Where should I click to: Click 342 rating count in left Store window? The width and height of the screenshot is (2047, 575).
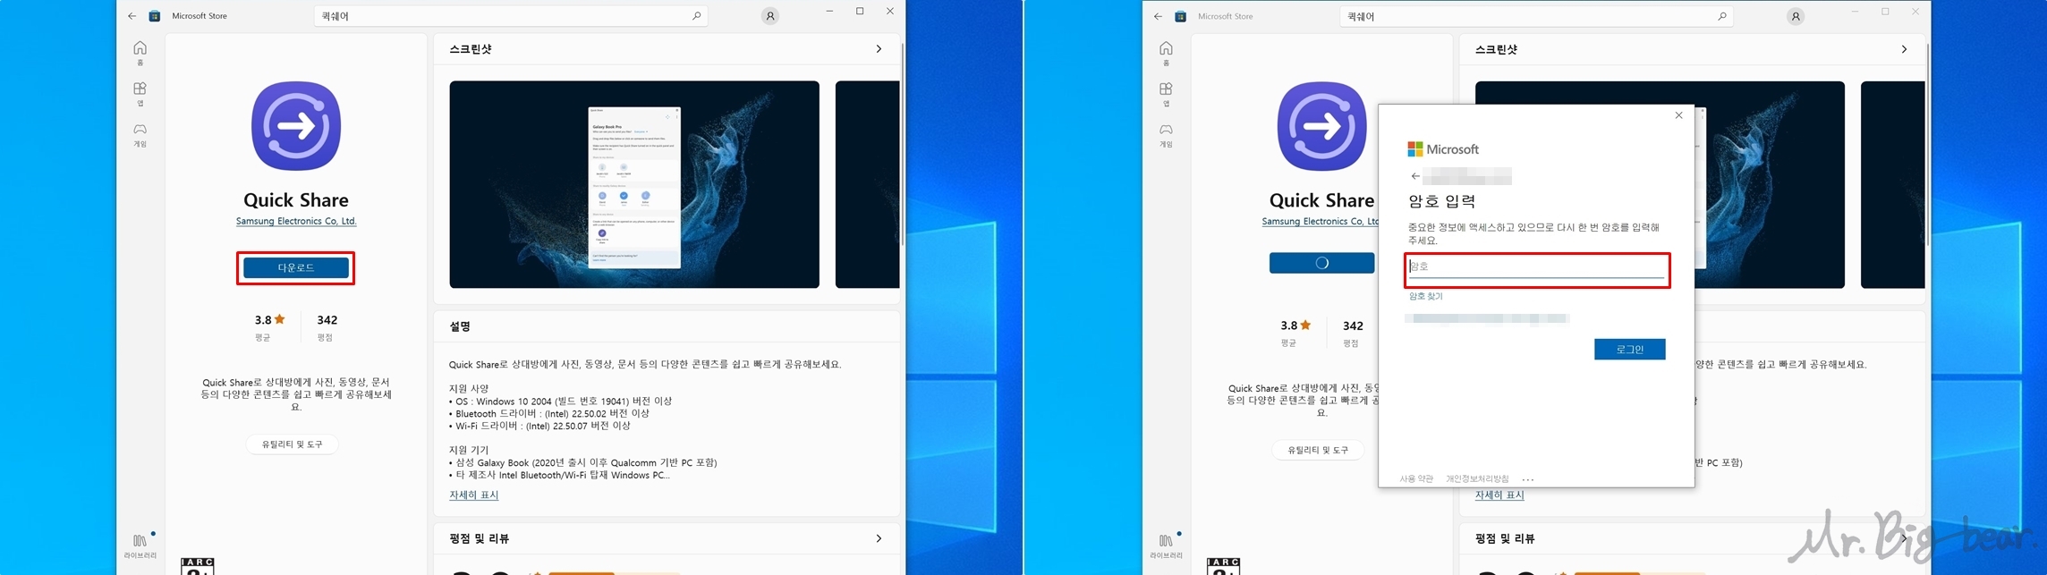pos(327,319)
